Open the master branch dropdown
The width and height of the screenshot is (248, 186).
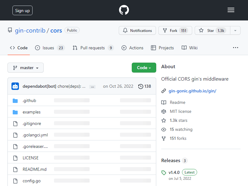[x=26, y=68]
